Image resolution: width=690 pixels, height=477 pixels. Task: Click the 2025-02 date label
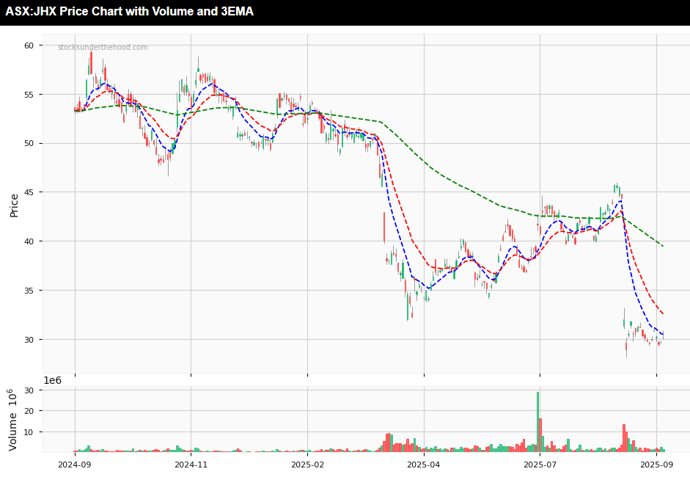coord(307,465)
